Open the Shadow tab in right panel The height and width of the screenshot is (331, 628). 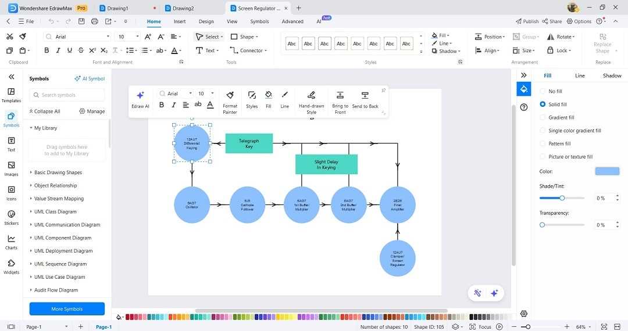(612, 75)
